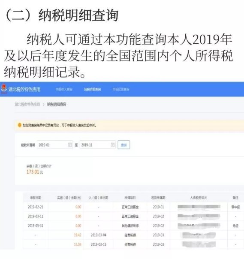
Task: Select the 2019-05-31 其他偶然所得 row
Action: click(x=133, y=226)
